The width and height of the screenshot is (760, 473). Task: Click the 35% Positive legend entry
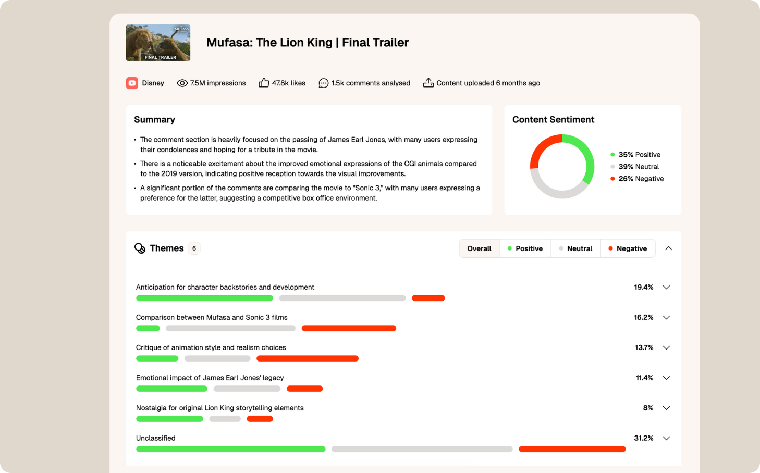[x=635, y=155]
